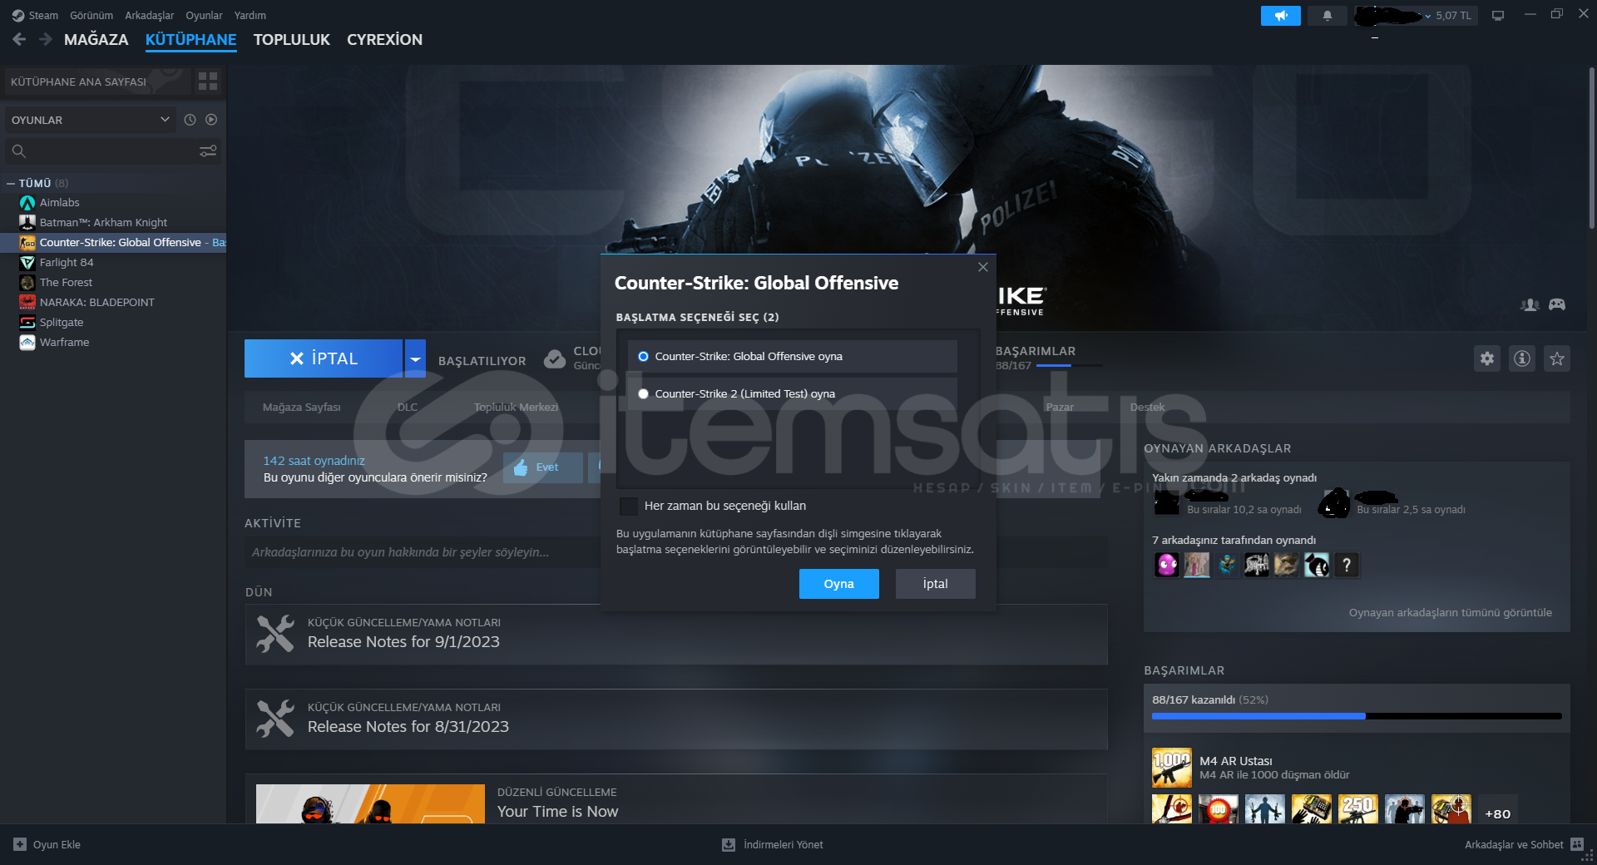Select The Forest in library
The width and height of the screenshot is (1597, 865).
66,283
